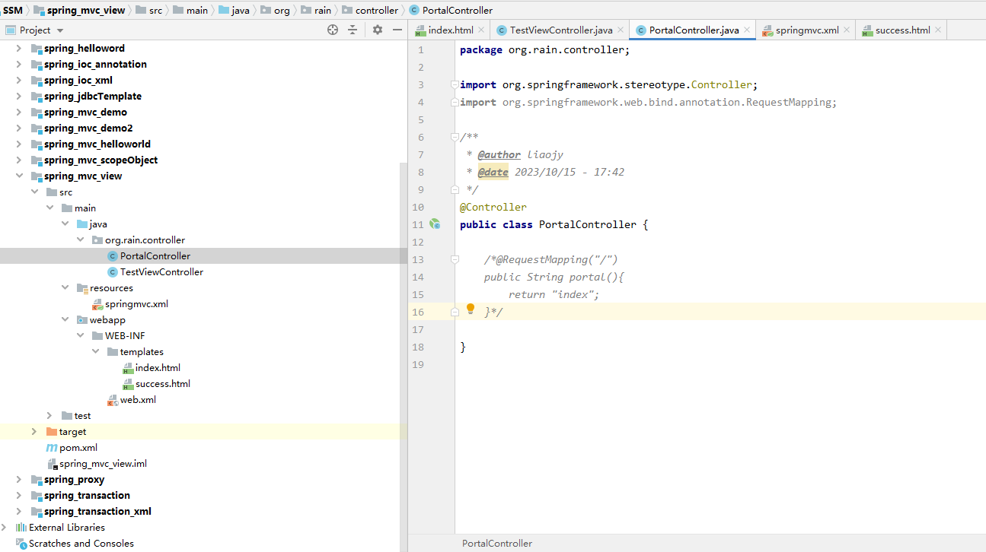Screen dimensions: 986x552
Task: Expand the spring_helloword module
Action: tap(19, 48)
